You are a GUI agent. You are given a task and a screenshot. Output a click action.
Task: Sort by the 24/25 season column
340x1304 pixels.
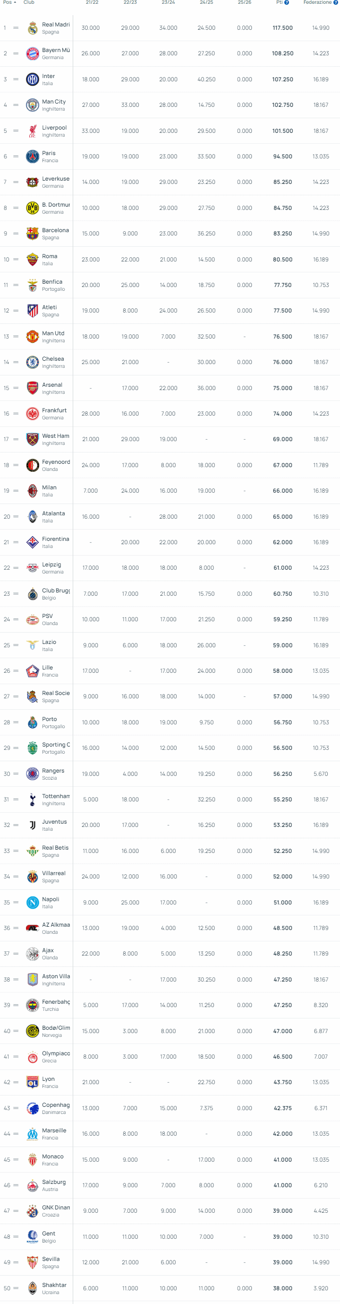coord(206,2)
